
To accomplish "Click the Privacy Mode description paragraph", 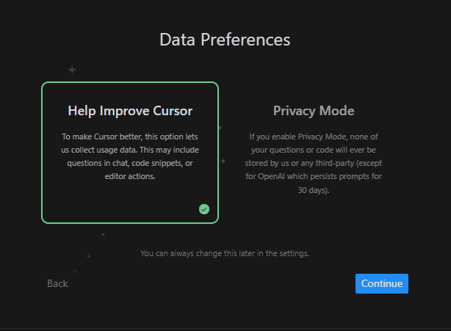I will (314, 163).
